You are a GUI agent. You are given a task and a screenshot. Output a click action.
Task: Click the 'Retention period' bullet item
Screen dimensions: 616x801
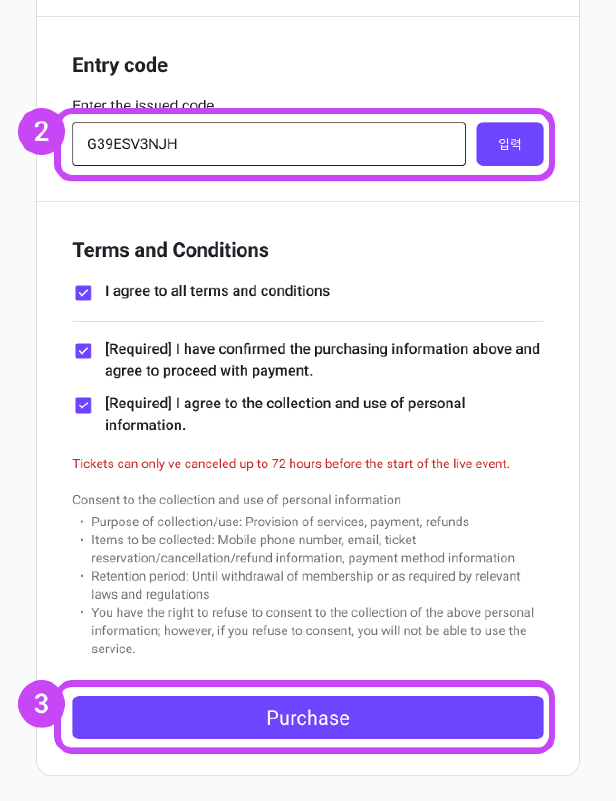[306, 585]
